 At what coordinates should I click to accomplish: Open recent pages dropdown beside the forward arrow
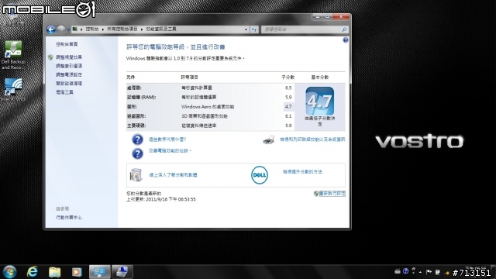68,29
